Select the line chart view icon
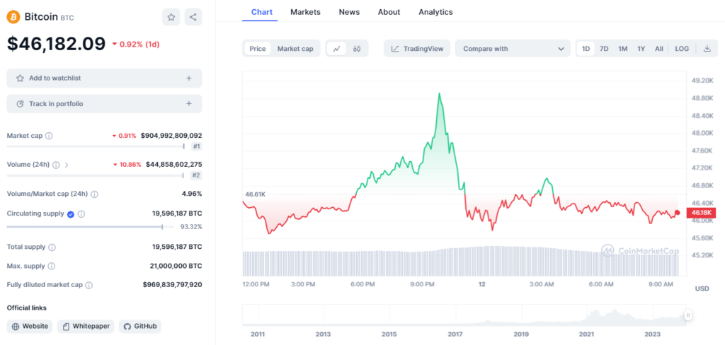Screen dimensions: 725x345 337,49
